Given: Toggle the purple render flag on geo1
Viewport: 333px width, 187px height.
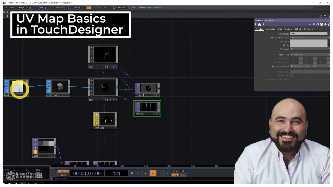Looking at the screenshot, I should [111, 100].
